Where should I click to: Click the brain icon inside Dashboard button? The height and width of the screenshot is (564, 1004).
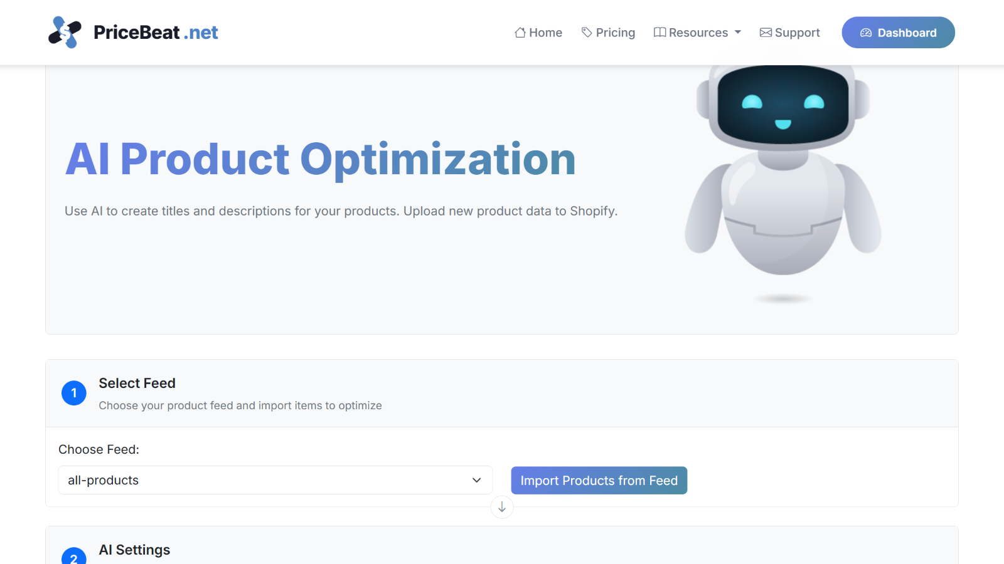(x=867, y=32)
